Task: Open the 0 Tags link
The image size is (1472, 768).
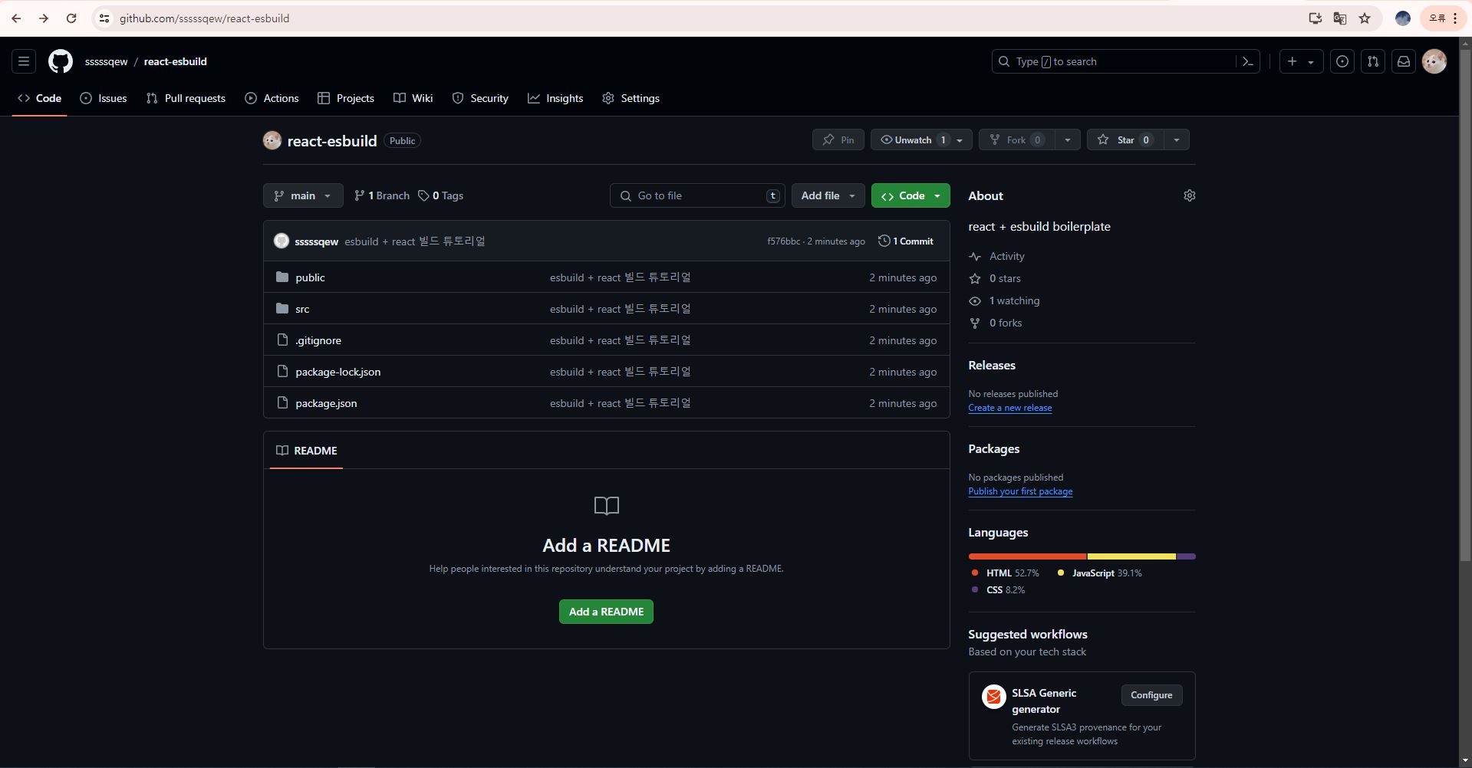Action: coord(440,195)
